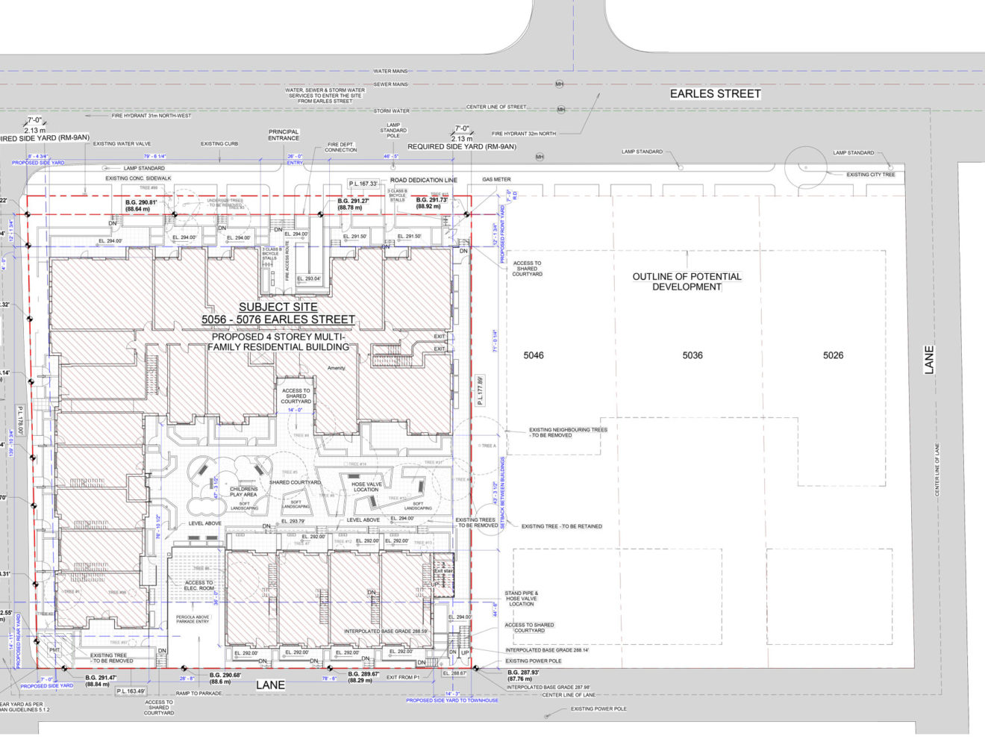Click the PMT box near the rear yard
This screenshot has height=739, width=985.
(54, 650)
